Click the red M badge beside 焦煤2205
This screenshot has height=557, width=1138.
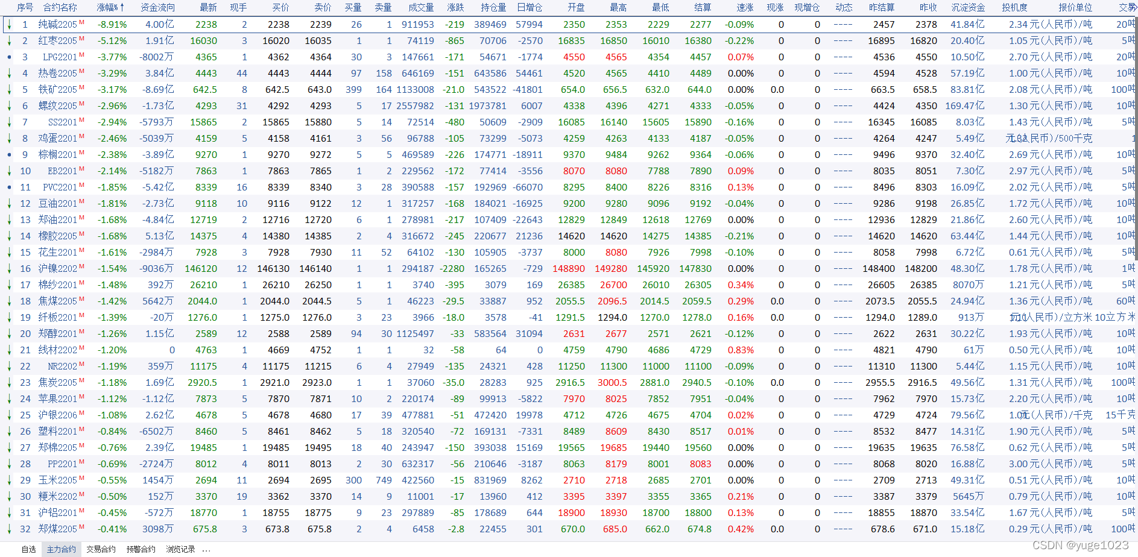pyautogui.click(x=81, y=299)
